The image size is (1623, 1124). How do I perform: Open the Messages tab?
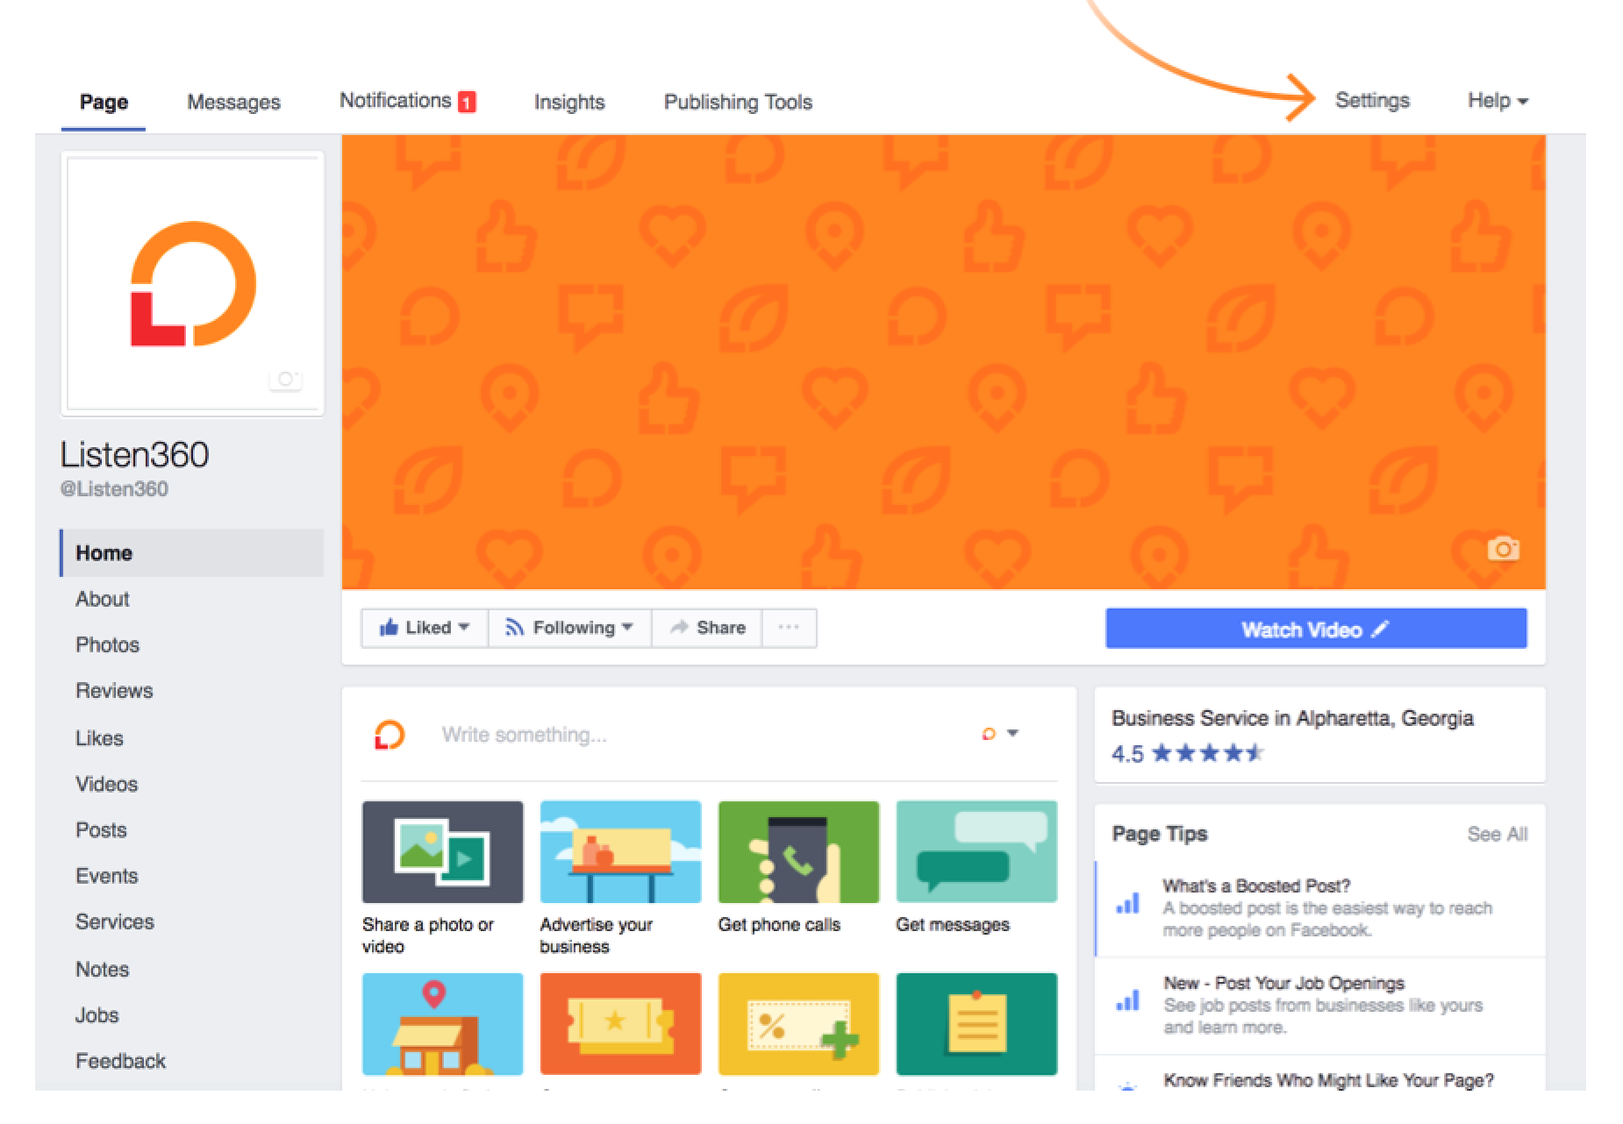(x=233, y=102)
